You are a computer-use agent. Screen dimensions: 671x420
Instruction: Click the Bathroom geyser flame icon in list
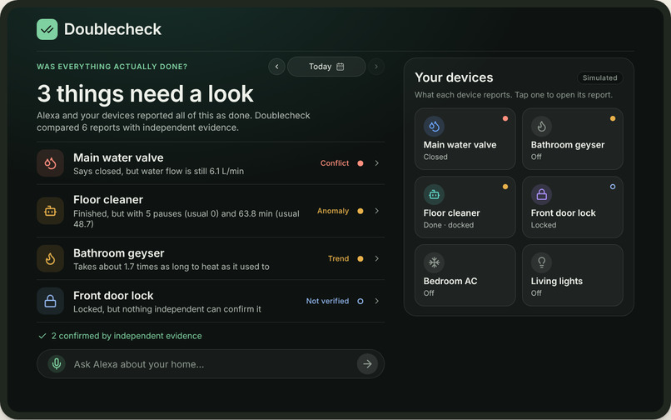(51, 258)
